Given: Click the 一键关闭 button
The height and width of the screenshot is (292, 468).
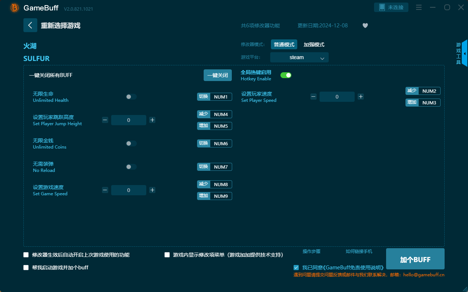Looking at the screenshot, I should pyautogui.click(x=218, y=75).
